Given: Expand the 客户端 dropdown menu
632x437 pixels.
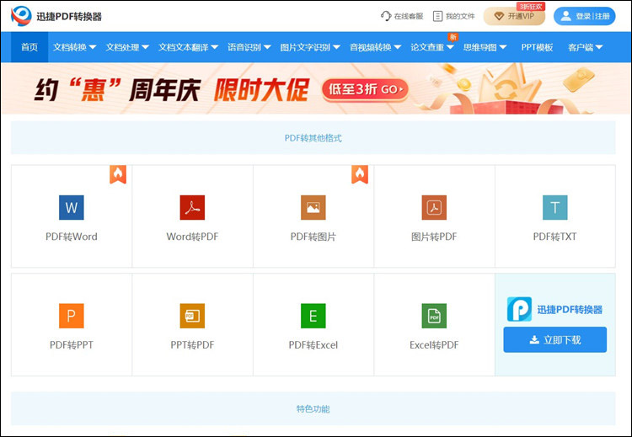Looking at the screenshot, I should [x=586, y=47].
